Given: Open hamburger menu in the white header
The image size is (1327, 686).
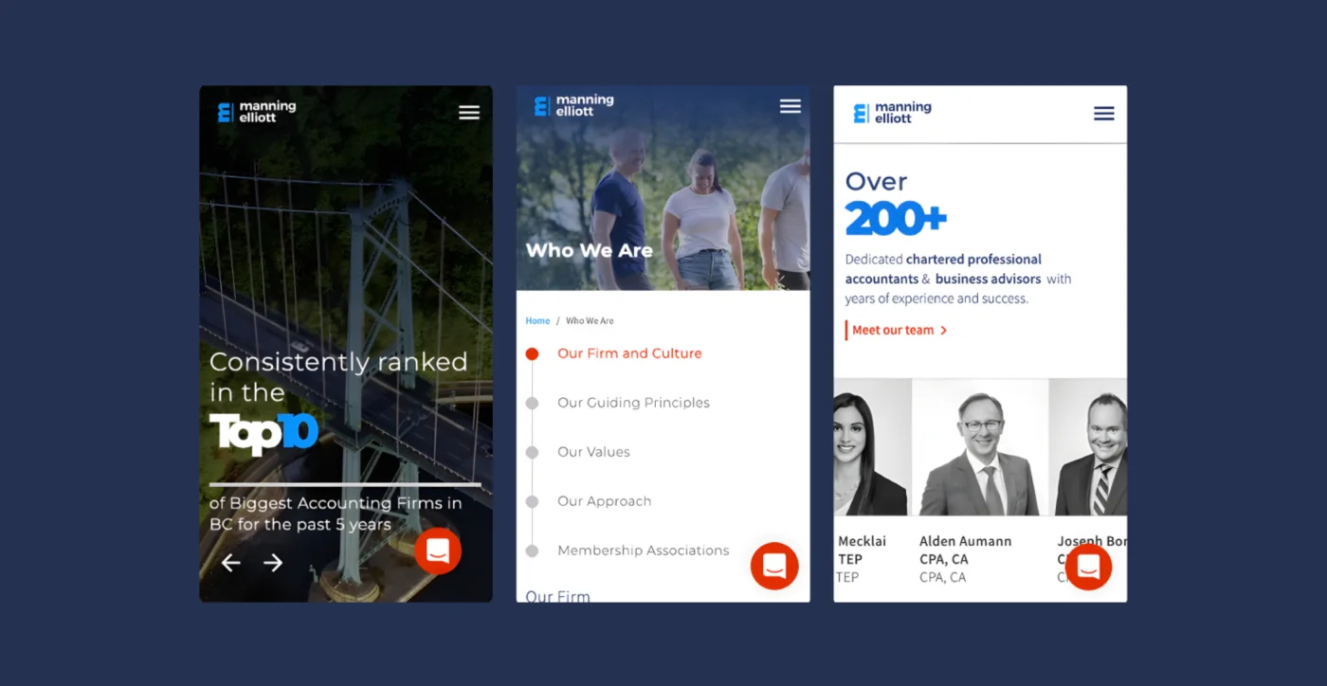Looking at the screenshot, I should (x=1103, y=114).
